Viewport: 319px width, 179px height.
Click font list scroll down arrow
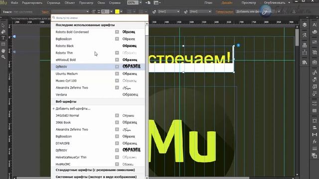point(147,178)
